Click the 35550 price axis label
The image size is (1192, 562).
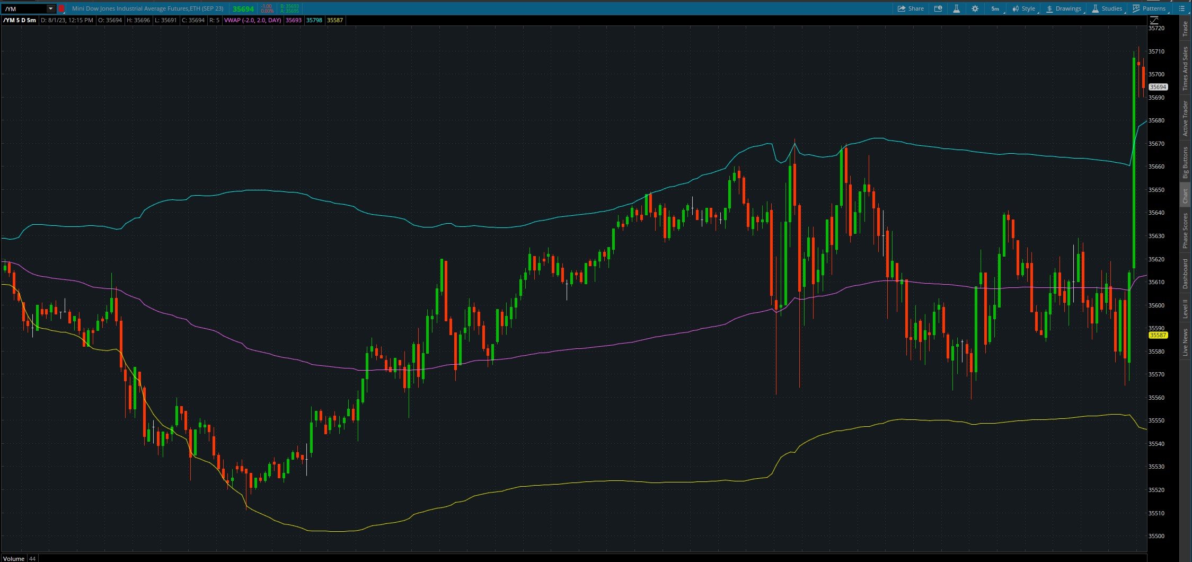[1156, 420]
